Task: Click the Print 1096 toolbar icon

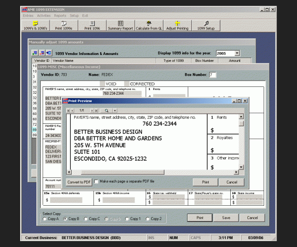Action: pos(92,26)
